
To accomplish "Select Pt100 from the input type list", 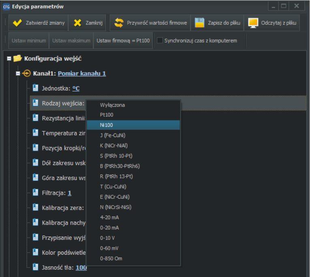I will tap(133, 115).
